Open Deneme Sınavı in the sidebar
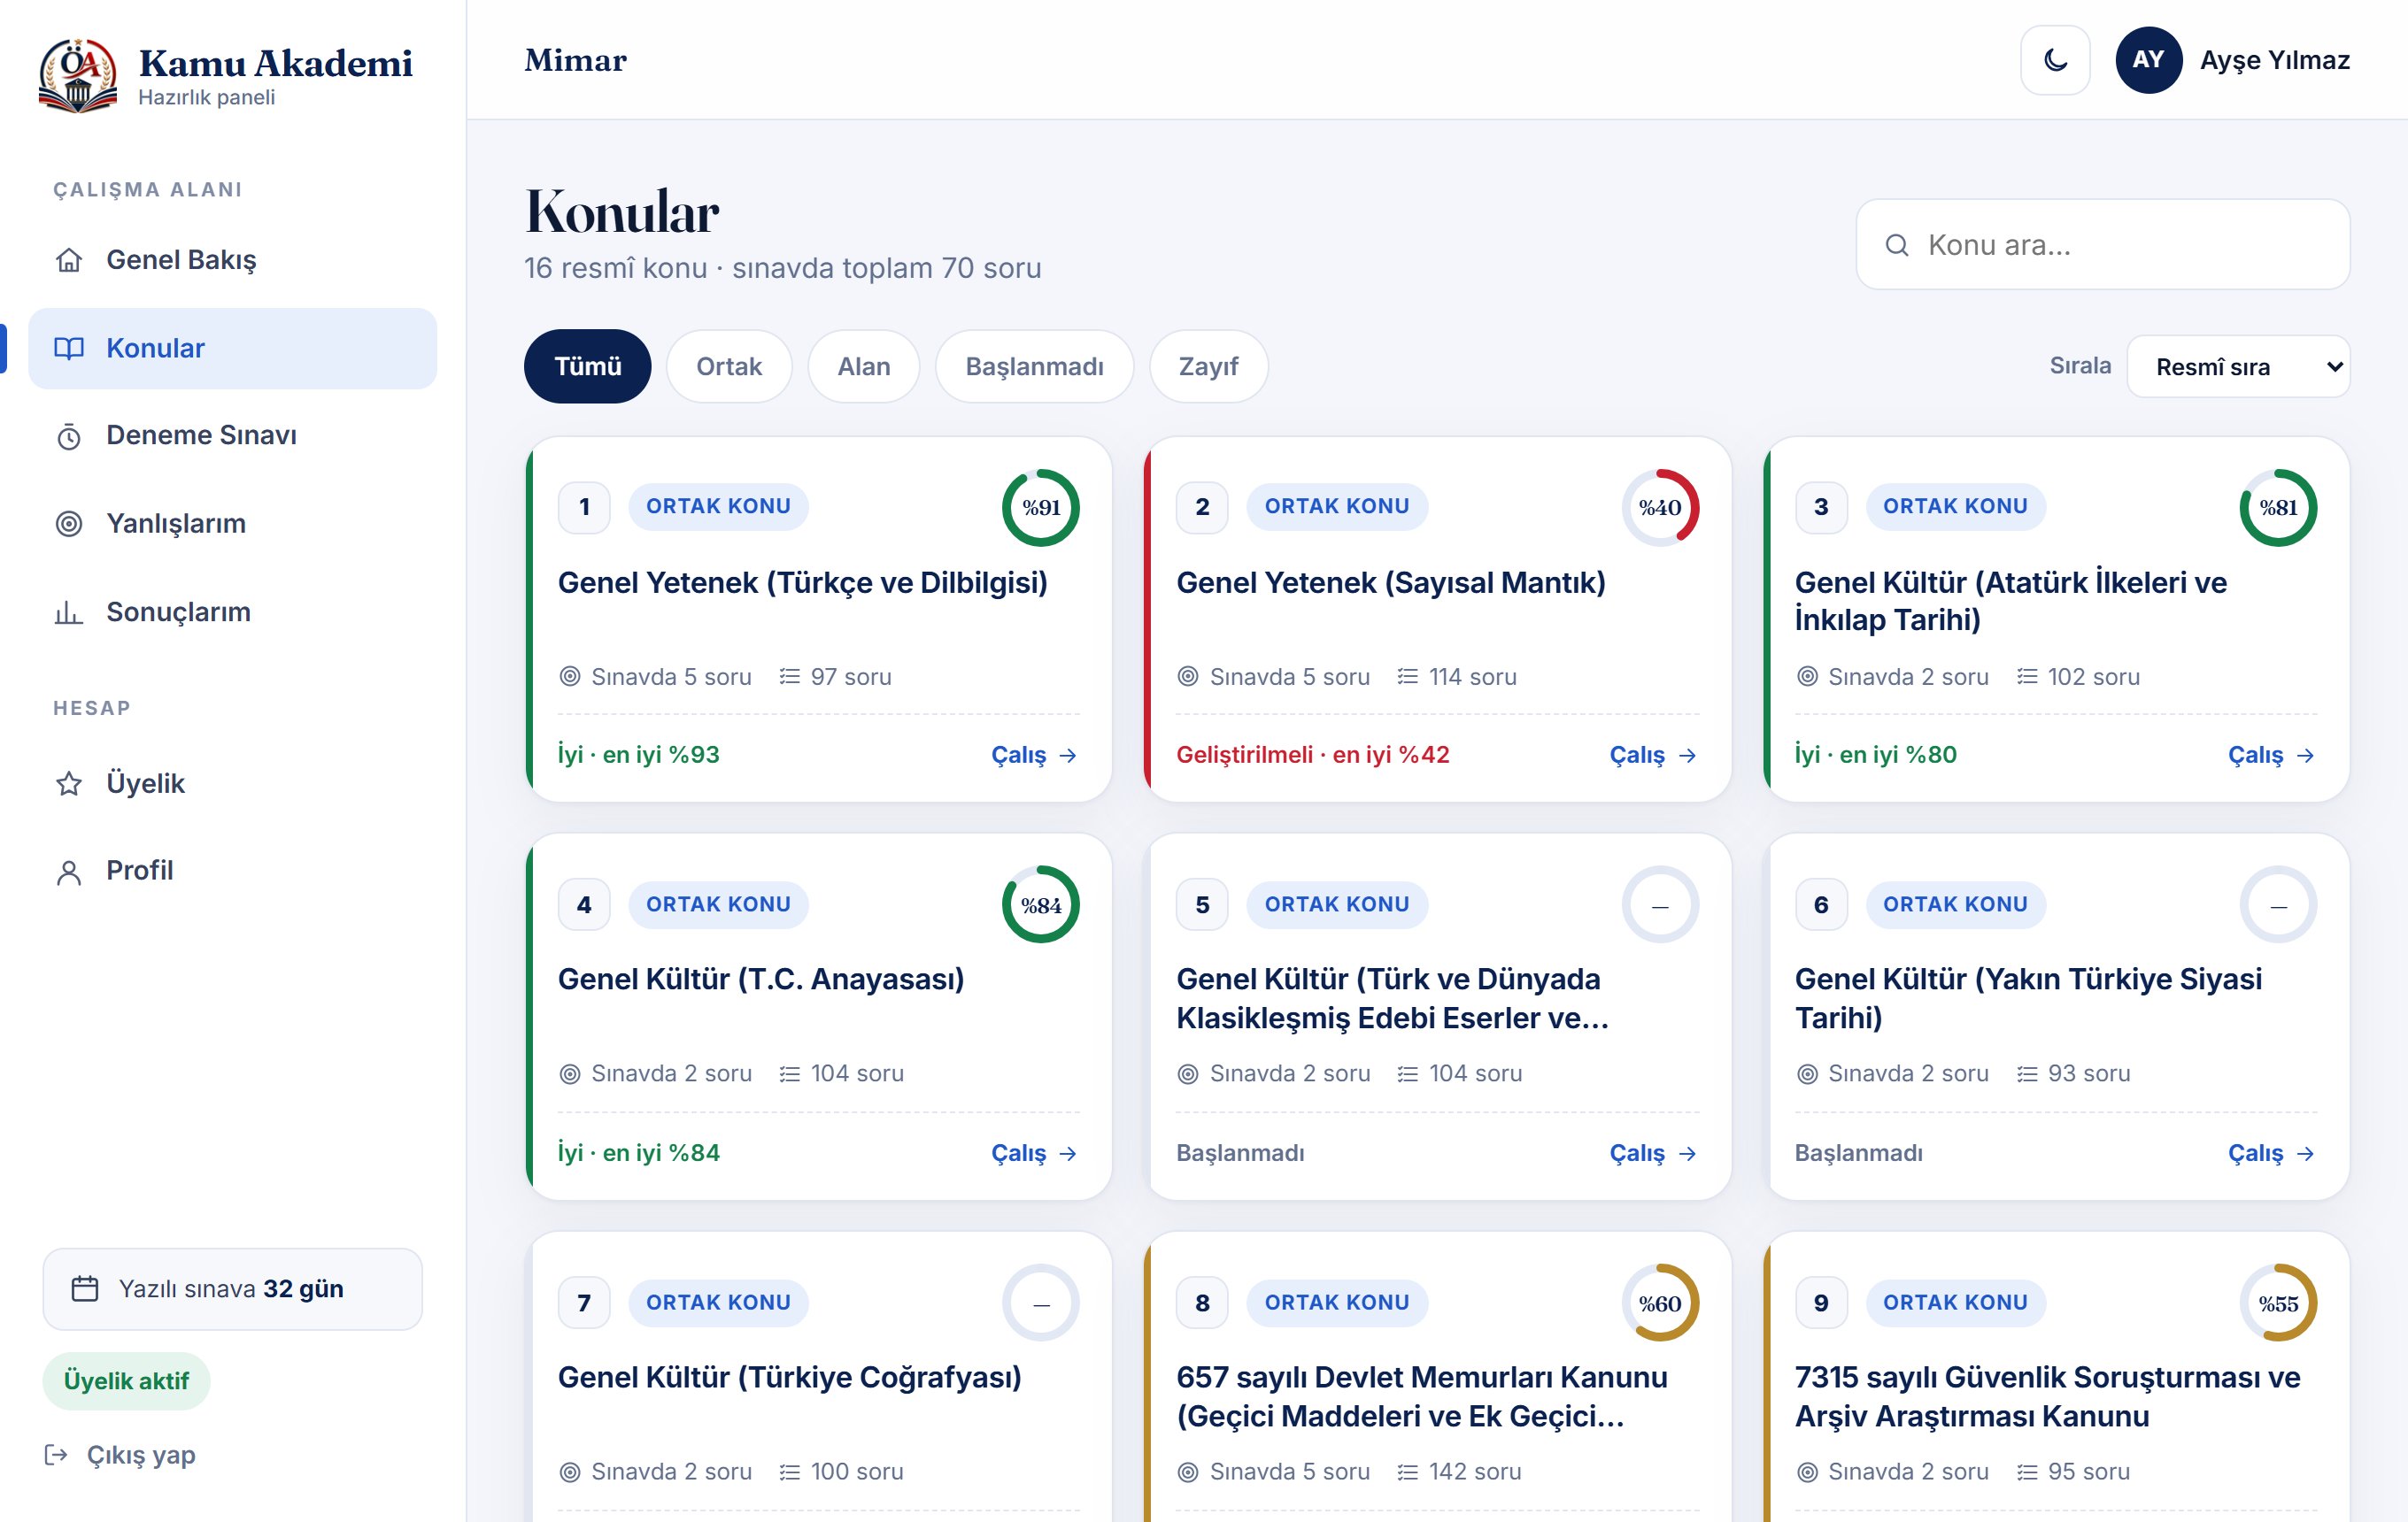2408x1522 pixels. pyautogui.click(x=232, y=435)
